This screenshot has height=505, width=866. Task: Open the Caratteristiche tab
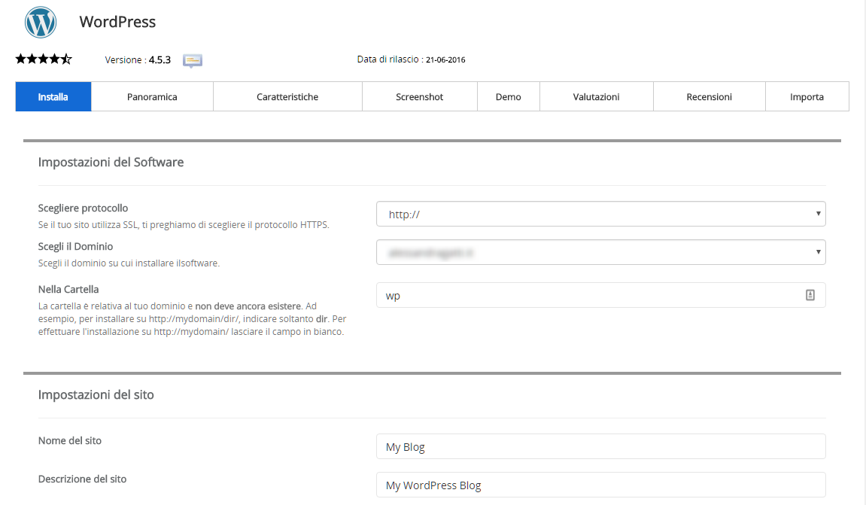pos(287,96)
